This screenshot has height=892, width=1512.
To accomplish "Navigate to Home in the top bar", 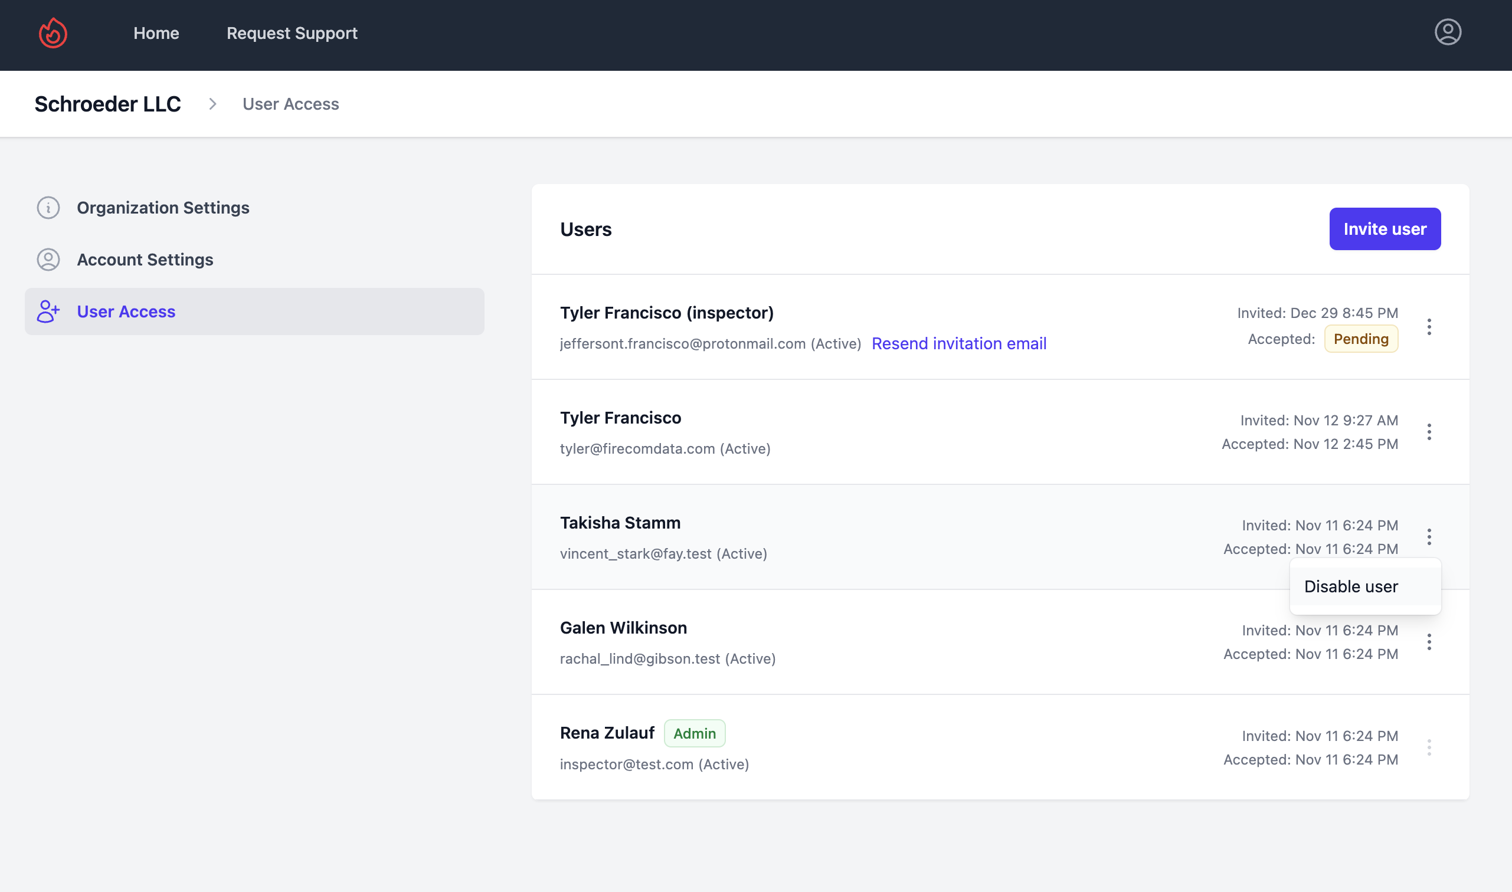I will tap(156, 33).
